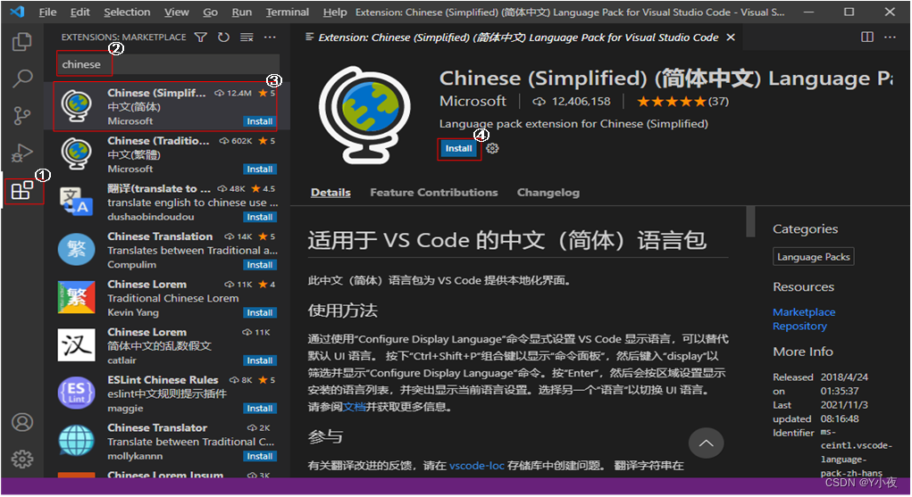Switch to the Details tab

(x=330, y=193)
